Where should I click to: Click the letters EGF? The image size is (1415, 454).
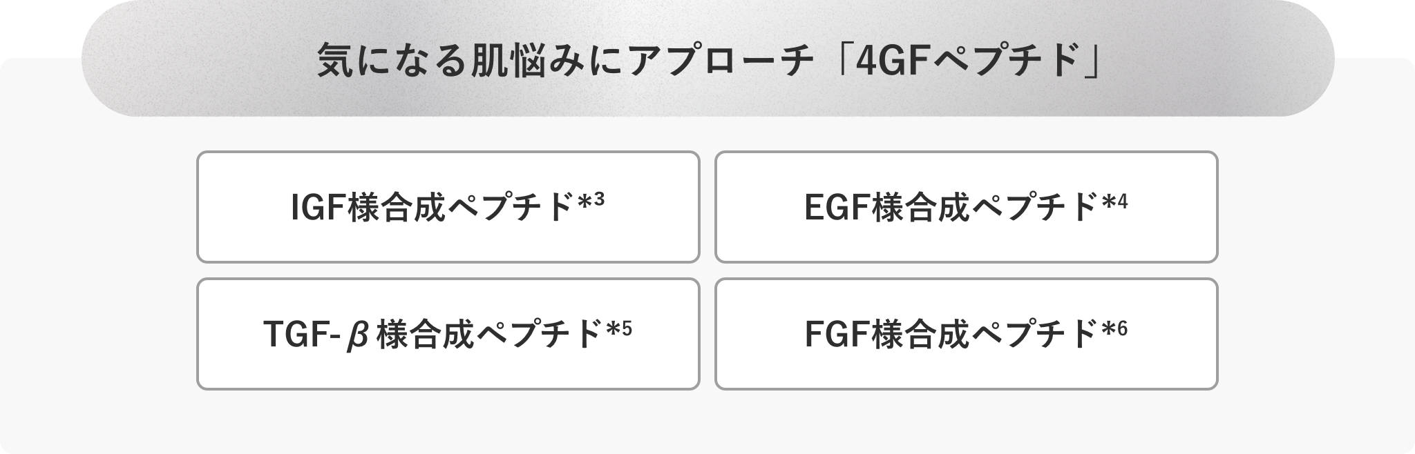point(837,208)
